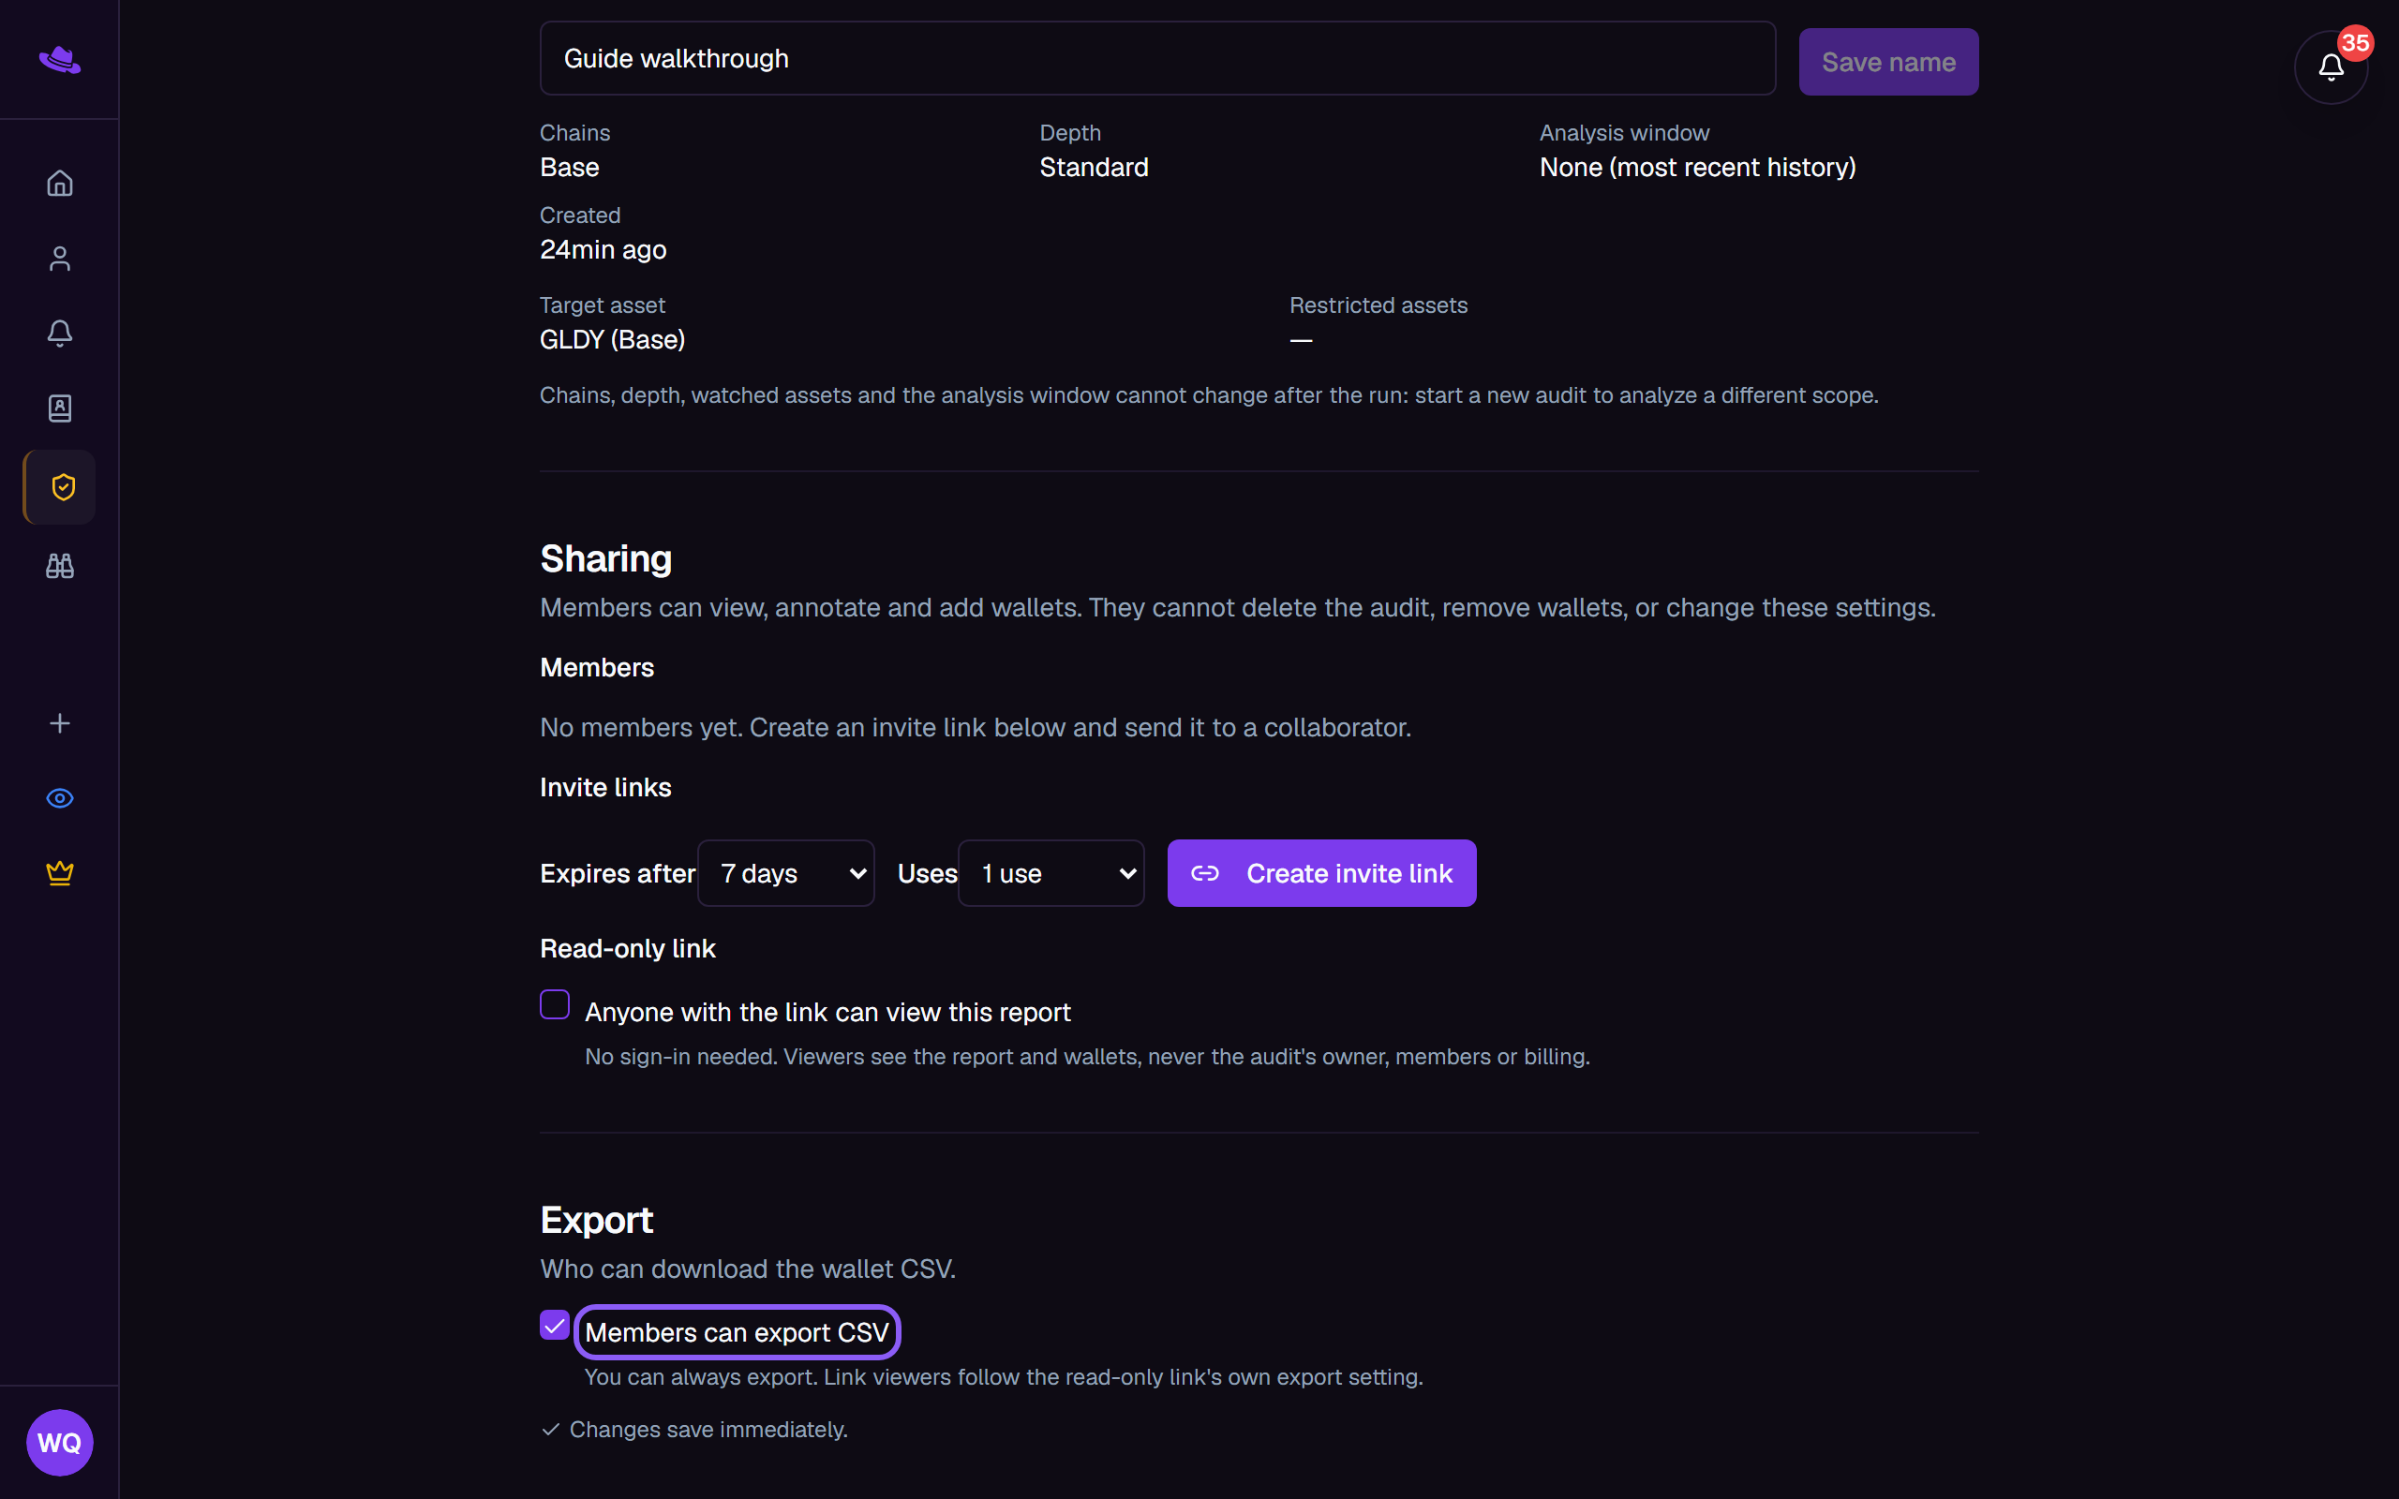Click the Save name button
Image resolution: width=2399 pixels, height=1499 pixels.
[x=1888, y=62]
